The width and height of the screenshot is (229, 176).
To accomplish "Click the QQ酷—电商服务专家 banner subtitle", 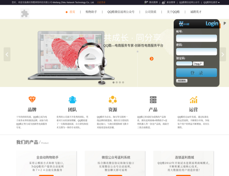I will pyautogui.click(x=133, y=45).
